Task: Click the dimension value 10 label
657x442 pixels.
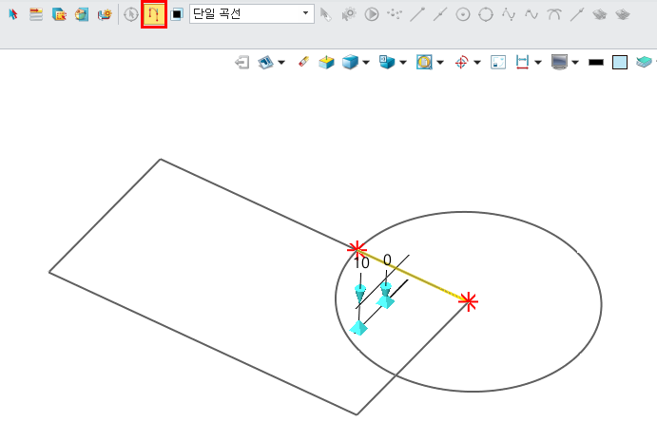Action: pyautogui.click(x=361, y=261)
